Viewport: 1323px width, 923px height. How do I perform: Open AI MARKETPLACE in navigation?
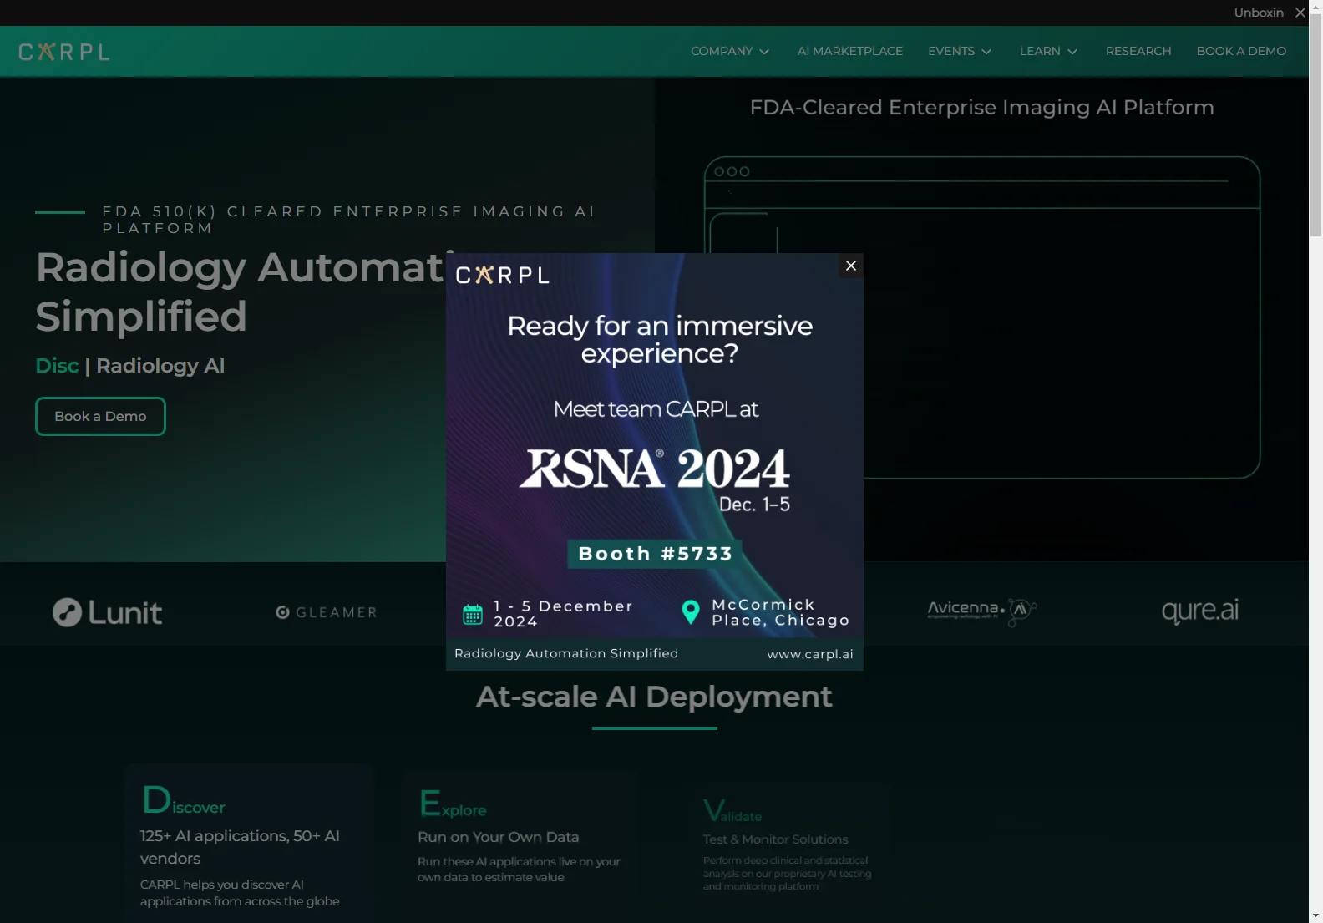pyautogui.click(x=849, y=51)
